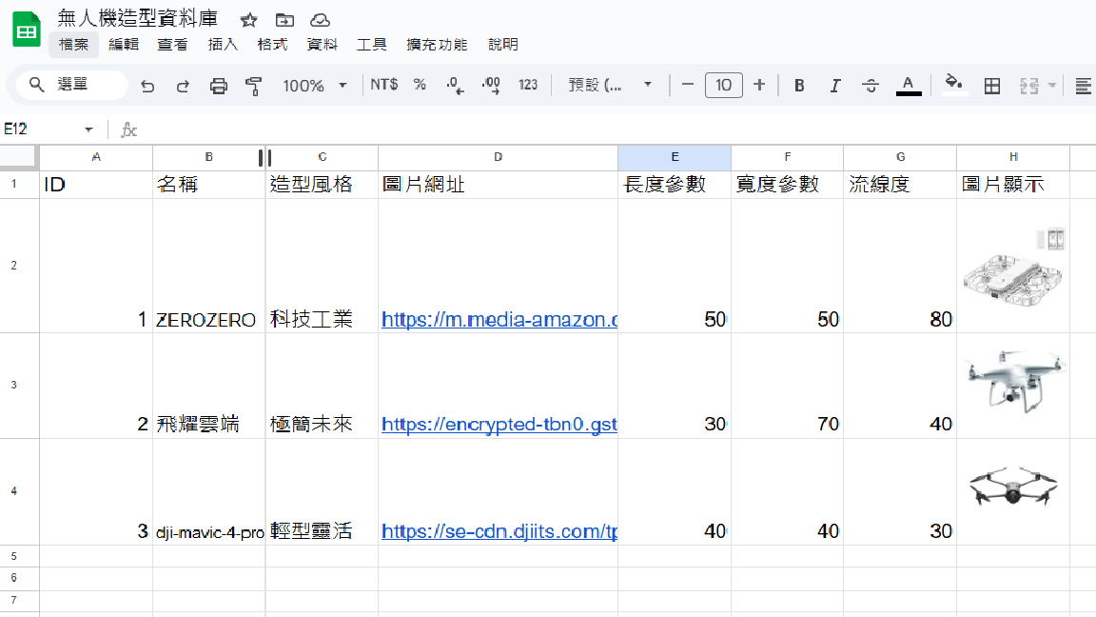This screenshot has height=617, width=1096.
Task: Open the 資料 menu
Action: 323,44
